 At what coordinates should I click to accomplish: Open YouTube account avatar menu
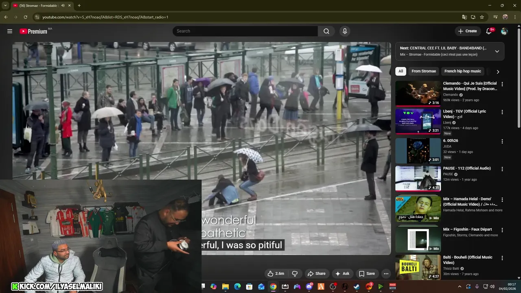(504, 31)
